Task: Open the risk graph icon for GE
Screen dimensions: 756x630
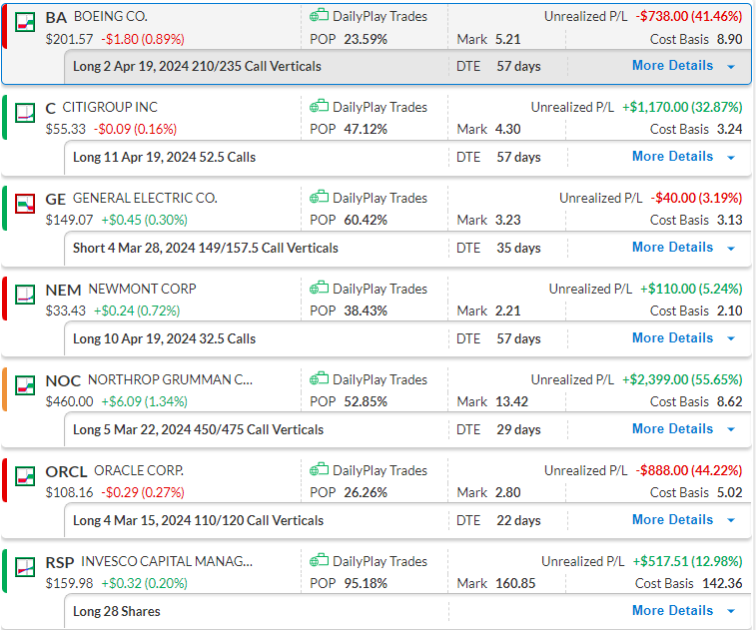Action: pos(25,204)
